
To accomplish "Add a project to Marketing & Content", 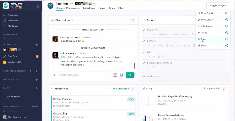I will click(x=36, y=71).
